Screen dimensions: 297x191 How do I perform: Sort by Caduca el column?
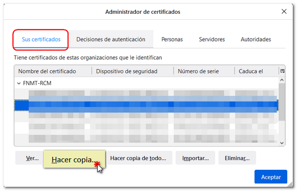click(x=257, y=71)
